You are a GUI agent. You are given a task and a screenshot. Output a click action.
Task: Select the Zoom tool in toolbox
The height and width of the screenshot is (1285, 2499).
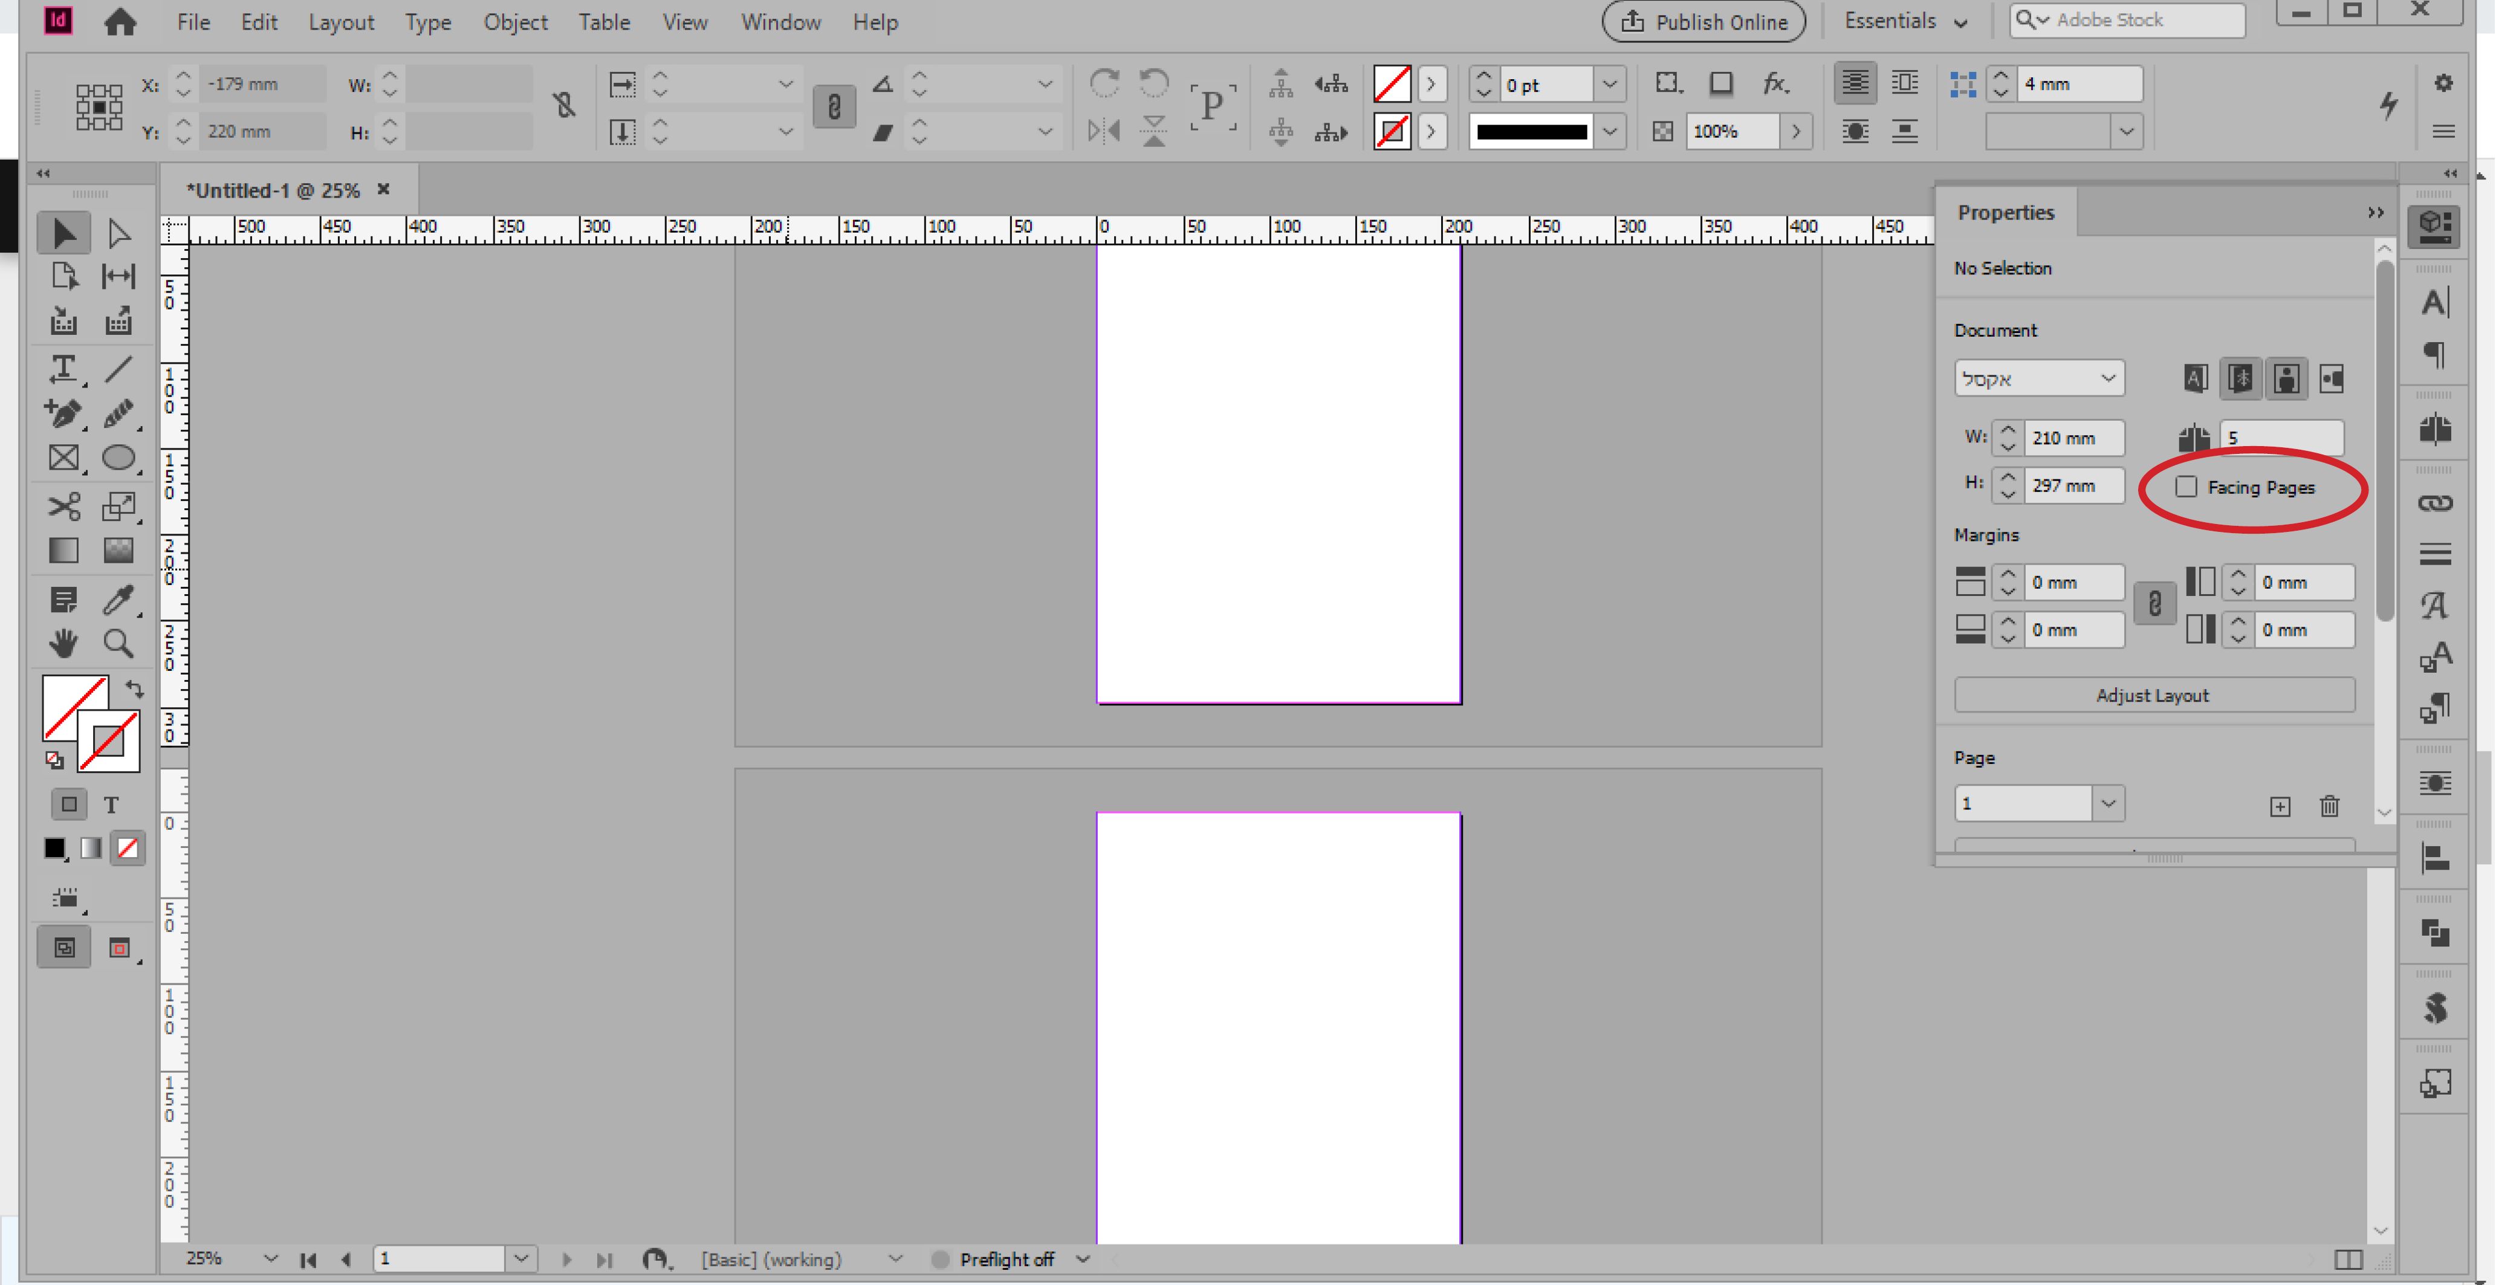pyautogui.click(x=118, y=643)
